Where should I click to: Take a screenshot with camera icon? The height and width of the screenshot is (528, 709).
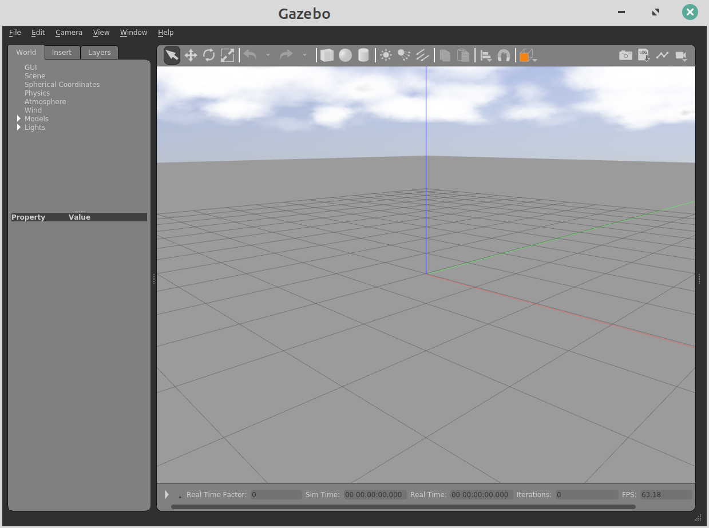626,55
